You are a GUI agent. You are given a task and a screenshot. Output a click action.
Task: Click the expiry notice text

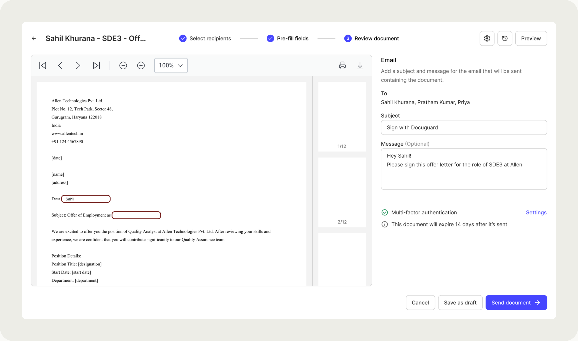coord(449,224)
